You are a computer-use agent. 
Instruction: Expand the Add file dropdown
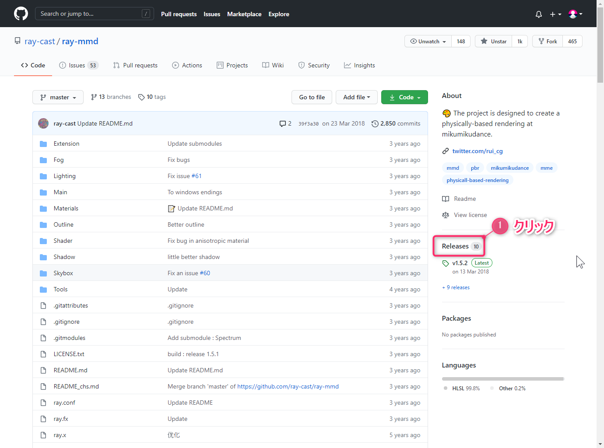[357, 97]
